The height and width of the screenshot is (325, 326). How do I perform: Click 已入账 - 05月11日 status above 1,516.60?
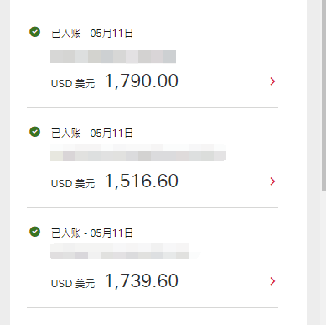click(92, 134)
